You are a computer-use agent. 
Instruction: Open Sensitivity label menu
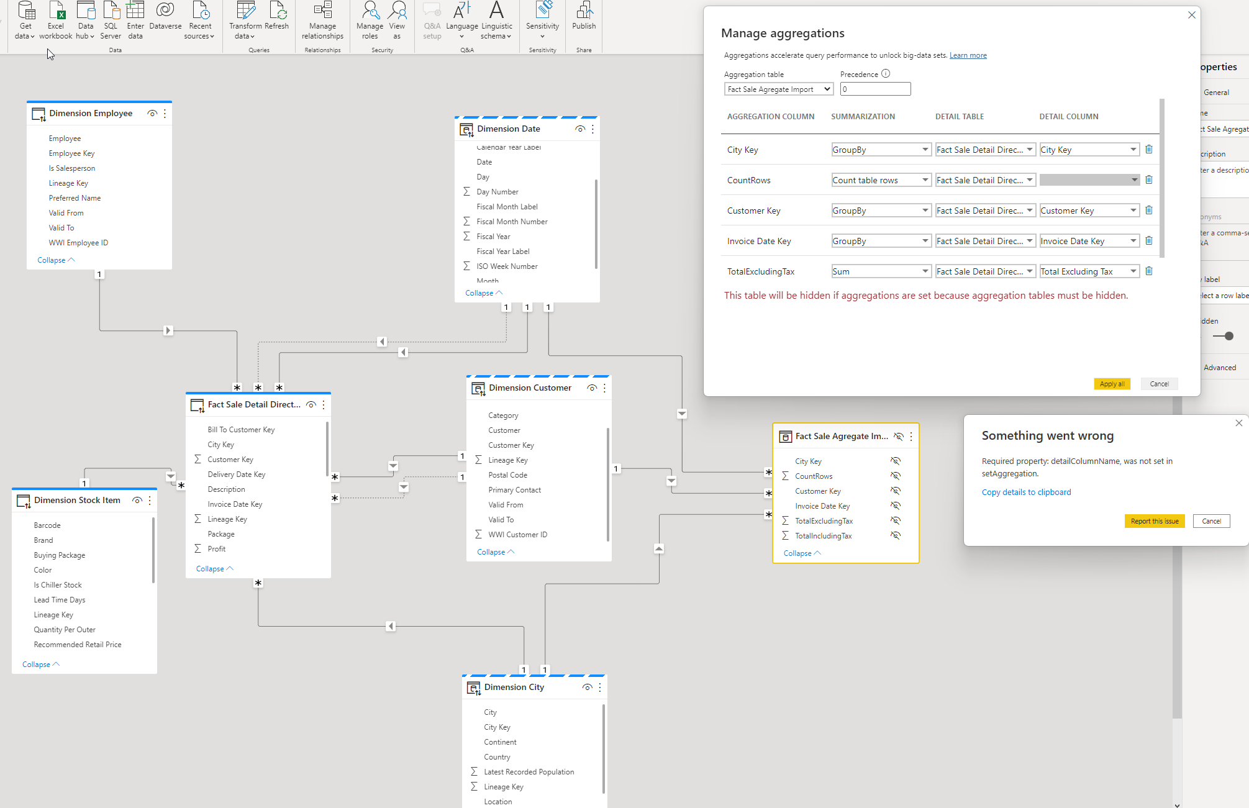(542, 20)
